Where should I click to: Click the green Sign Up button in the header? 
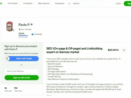tap(127, 4)
